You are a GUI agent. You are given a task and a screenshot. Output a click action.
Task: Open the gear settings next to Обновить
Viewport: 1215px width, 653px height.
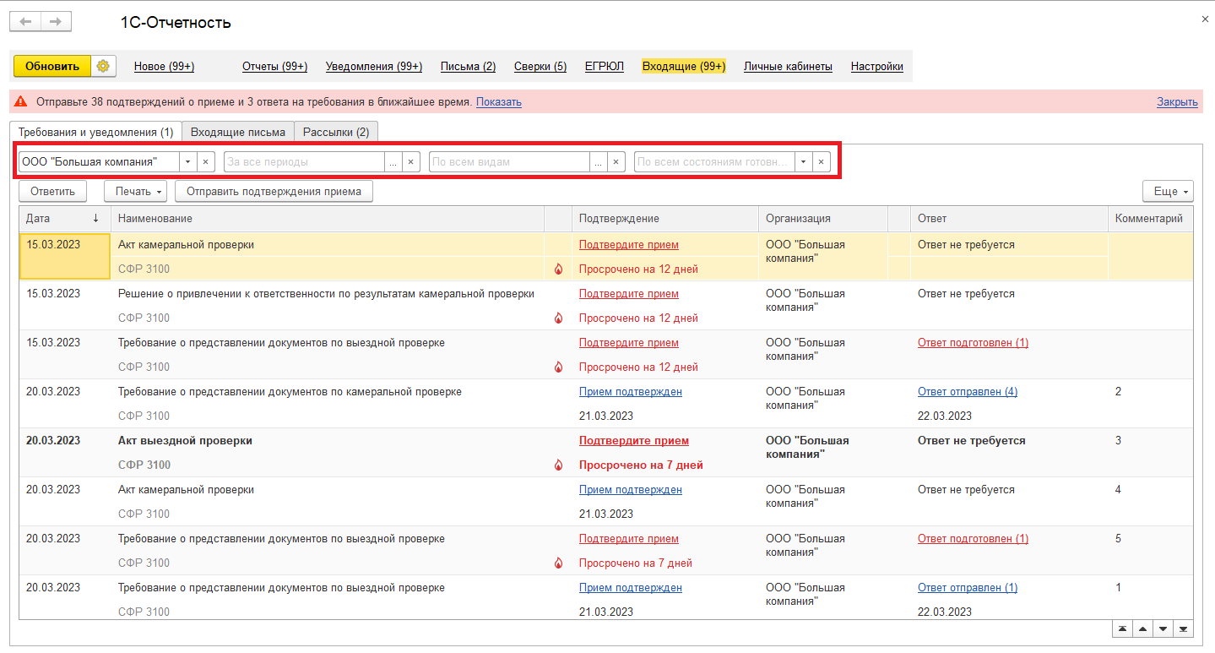[103, 66]
